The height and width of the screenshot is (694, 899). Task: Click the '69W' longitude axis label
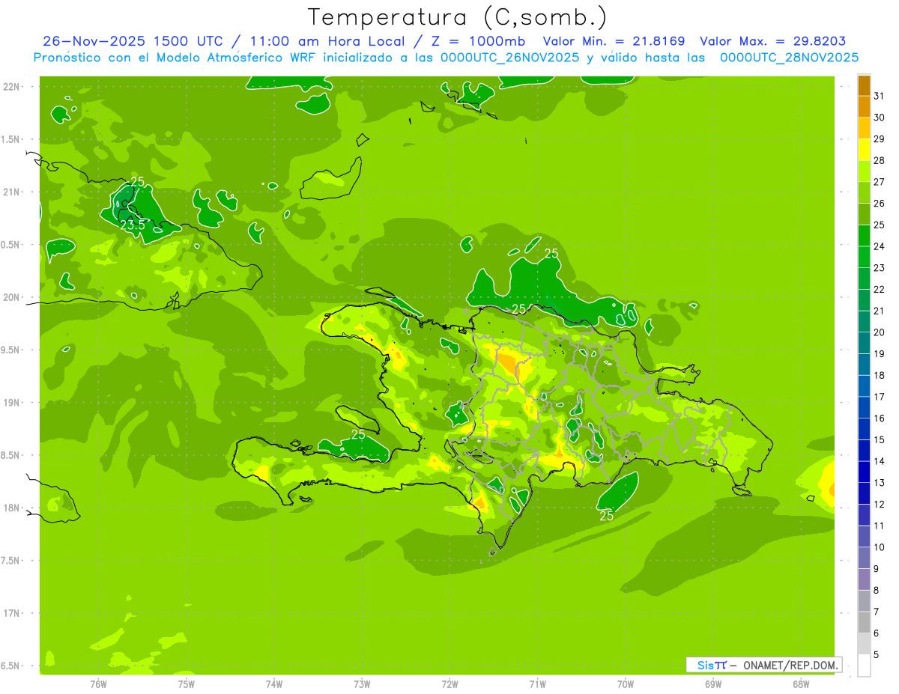[x=713, y=684]
